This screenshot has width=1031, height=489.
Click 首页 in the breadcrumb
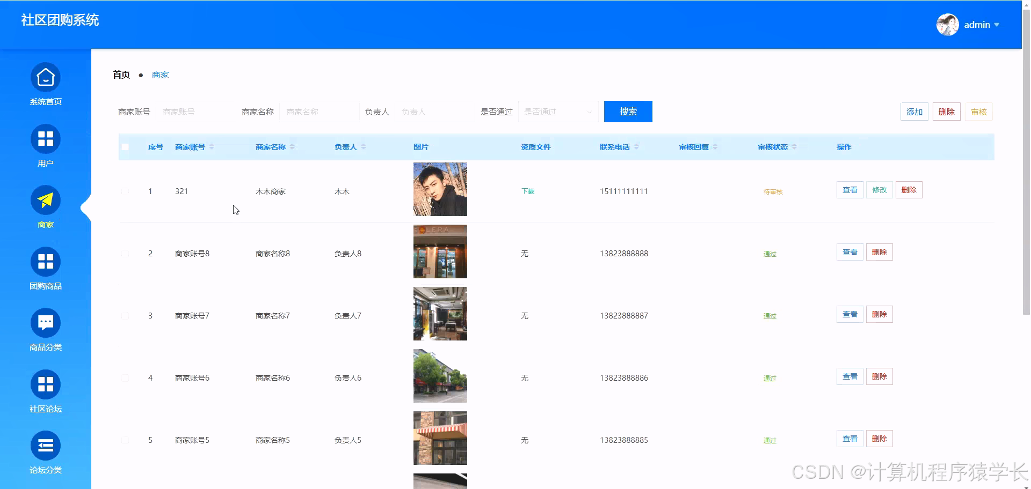[x=121, y=75]
